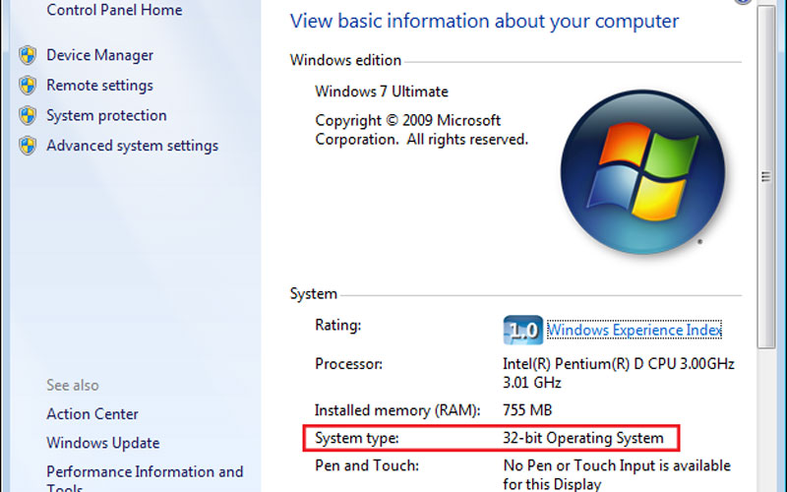The width and height of the screenshot is (787, 492).
Task: Select the Intel Pentium D processor text
Action: [x=619, y=373]
